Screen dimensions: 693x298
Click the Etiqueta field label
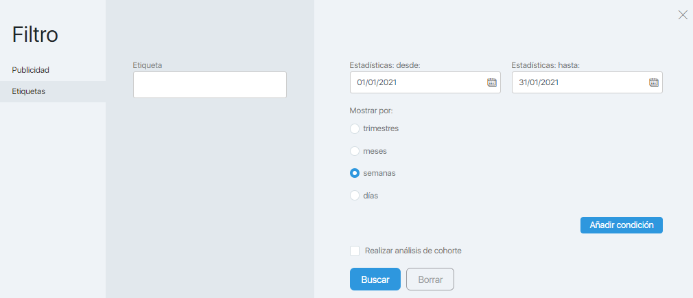[x=148, y=65]
